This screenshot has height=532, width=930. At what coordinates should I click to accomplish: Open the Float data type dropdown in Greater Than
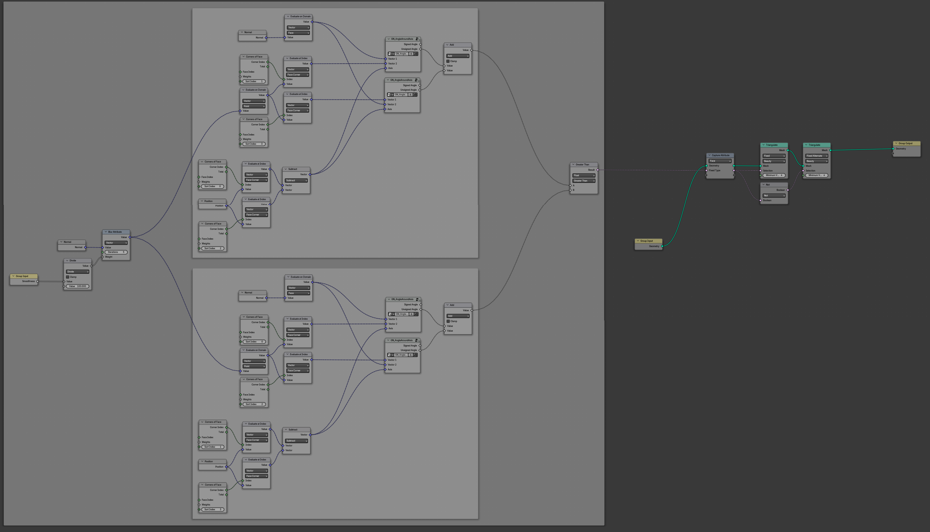click(584, 175)
